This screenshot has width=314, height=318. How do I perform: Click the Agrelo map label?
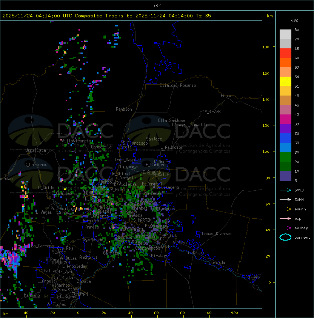pos(92,227)
